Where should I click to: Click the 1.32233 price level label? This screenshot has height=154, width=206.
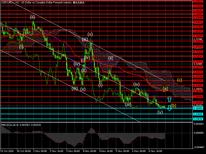[198, 56]
